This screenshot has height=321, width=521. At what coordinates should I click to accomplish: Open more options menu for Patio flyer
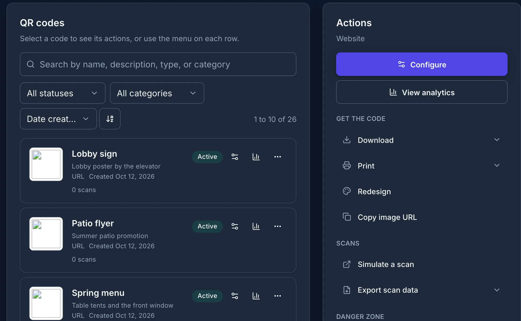pos(278,226)
